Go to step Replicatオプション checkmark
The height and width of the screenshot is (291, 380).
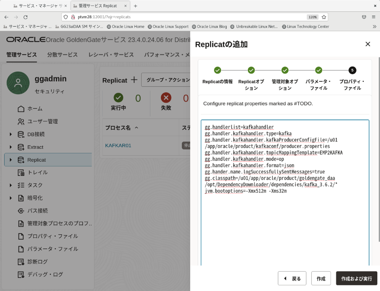point(251,70)
